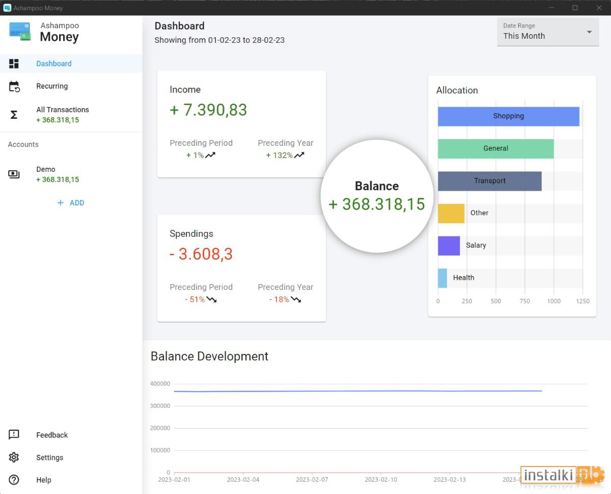Click the Demo account cash icon
This screenshot has height=494, width=611.
tap(14, 174)
